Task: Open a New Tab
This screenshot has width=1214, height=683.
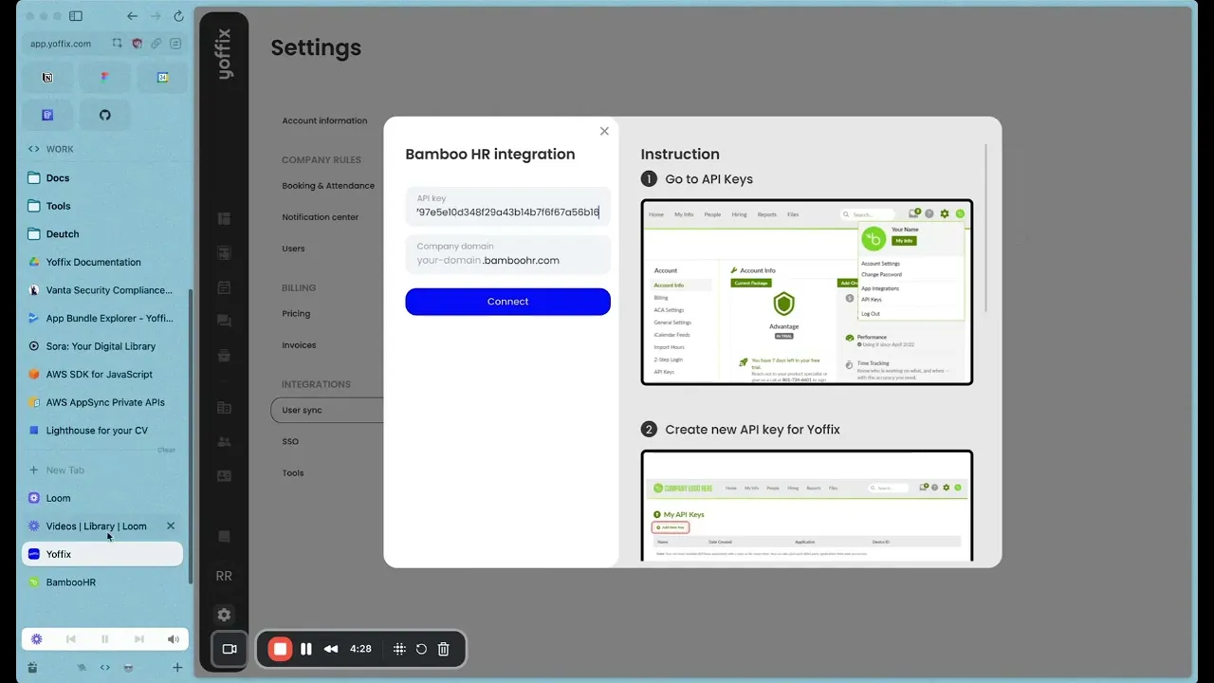Action: pos(104,471)
